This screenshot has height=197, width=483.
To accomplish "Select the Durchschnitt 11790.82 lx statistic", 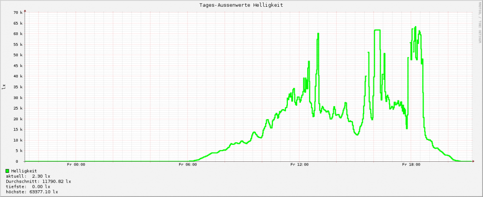I will (38, 182).
